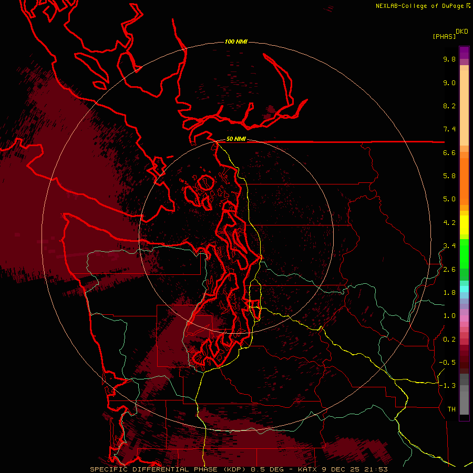Pick the light peach band beside 8.2

[x=464, y=108]
